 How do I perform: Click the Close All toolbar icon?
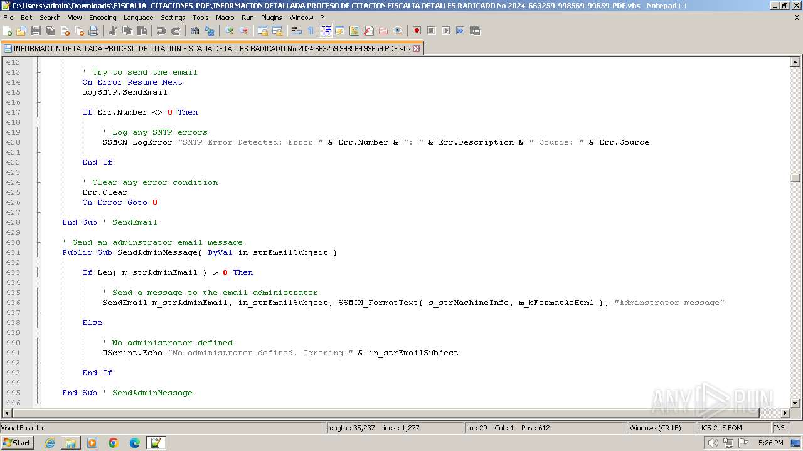click(79, 31)
